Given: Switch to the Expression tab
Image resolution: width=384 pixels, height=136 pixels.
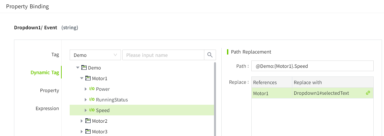Looking at the screenshot, I should click(47, 108).
